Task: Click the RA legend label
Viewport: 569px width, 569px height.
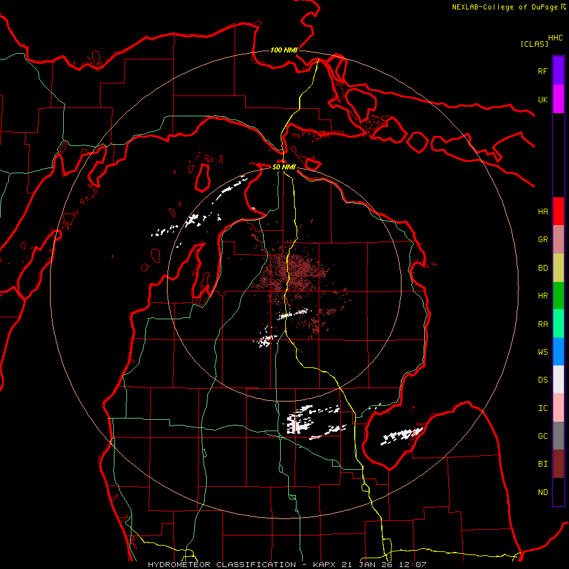Action: [542, 324]
